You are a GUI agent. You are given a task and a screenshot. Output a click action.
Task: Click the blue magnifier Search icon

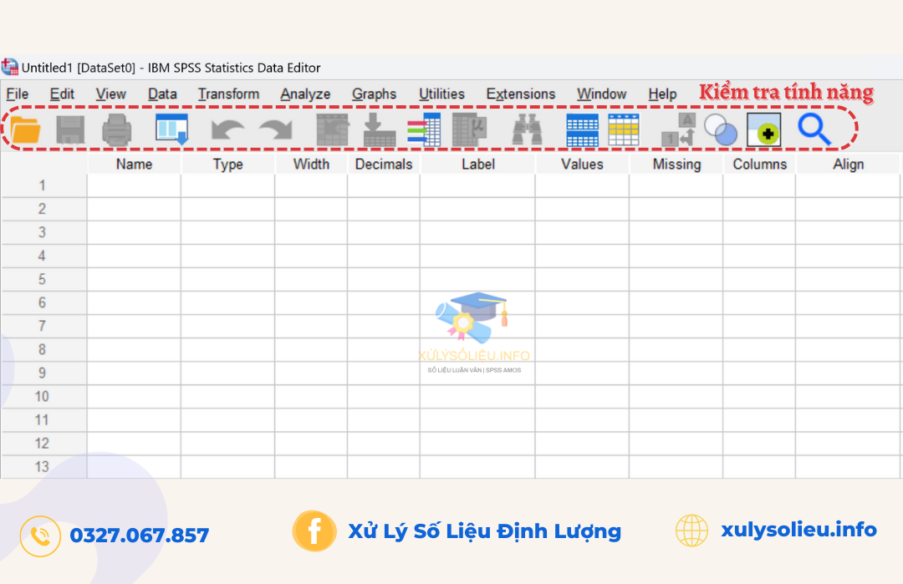(x=814, y=129)
